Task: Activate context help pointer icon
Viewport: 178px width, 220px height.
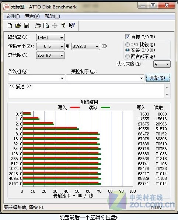Action: (72, 25)
